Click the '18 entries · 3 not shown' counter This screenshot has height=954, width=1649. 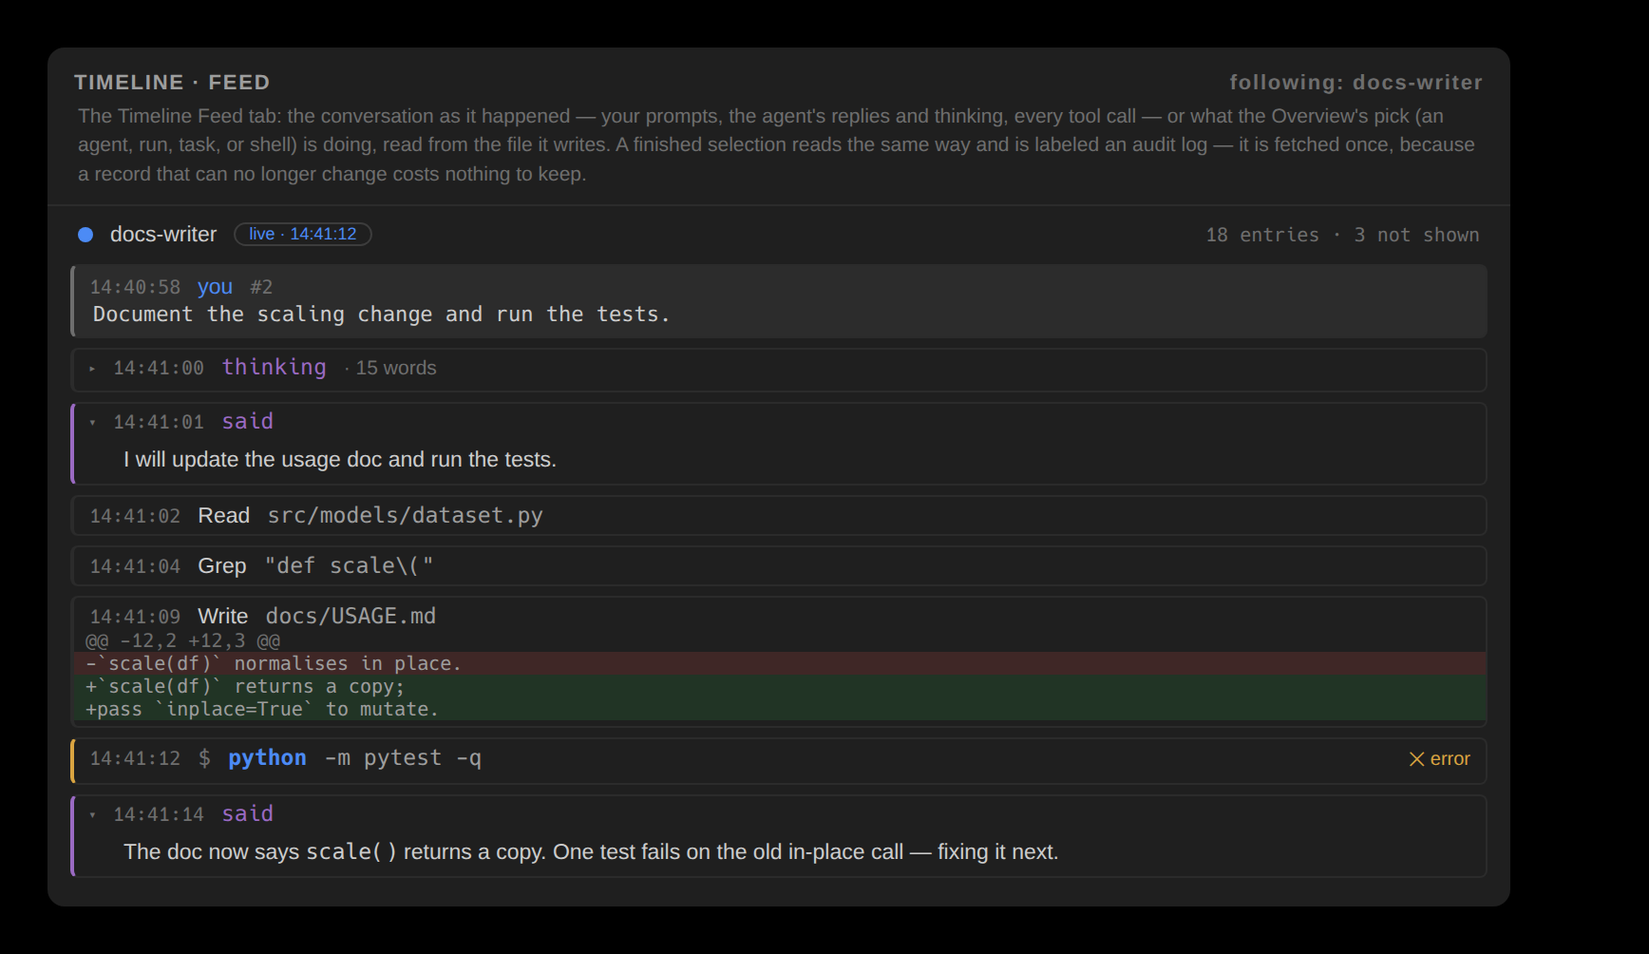(1342, 235)
